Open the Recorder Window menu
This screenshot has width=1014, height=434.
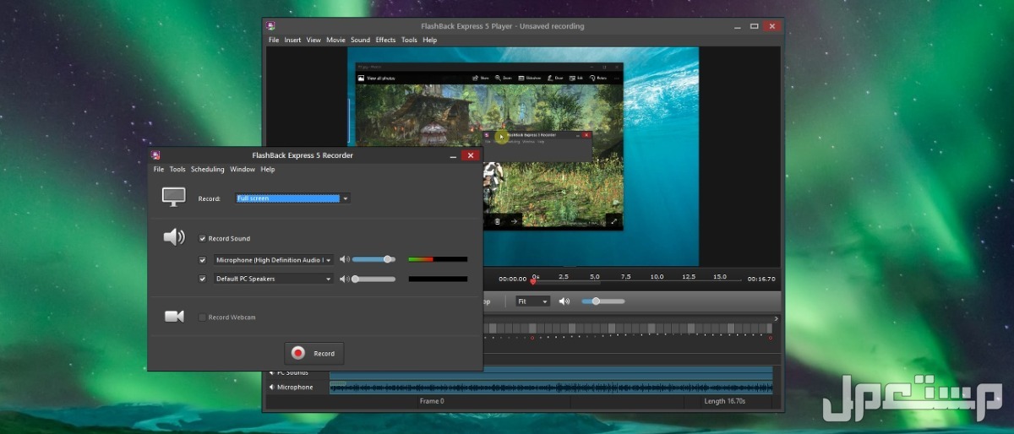pyautogui.click(x=243, y=170)
